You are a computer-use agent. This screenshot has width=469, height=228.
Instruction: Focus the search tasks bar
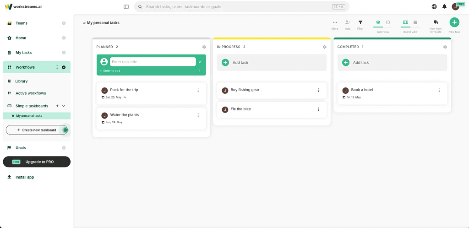pyautogui.click(x=242, y=6)
